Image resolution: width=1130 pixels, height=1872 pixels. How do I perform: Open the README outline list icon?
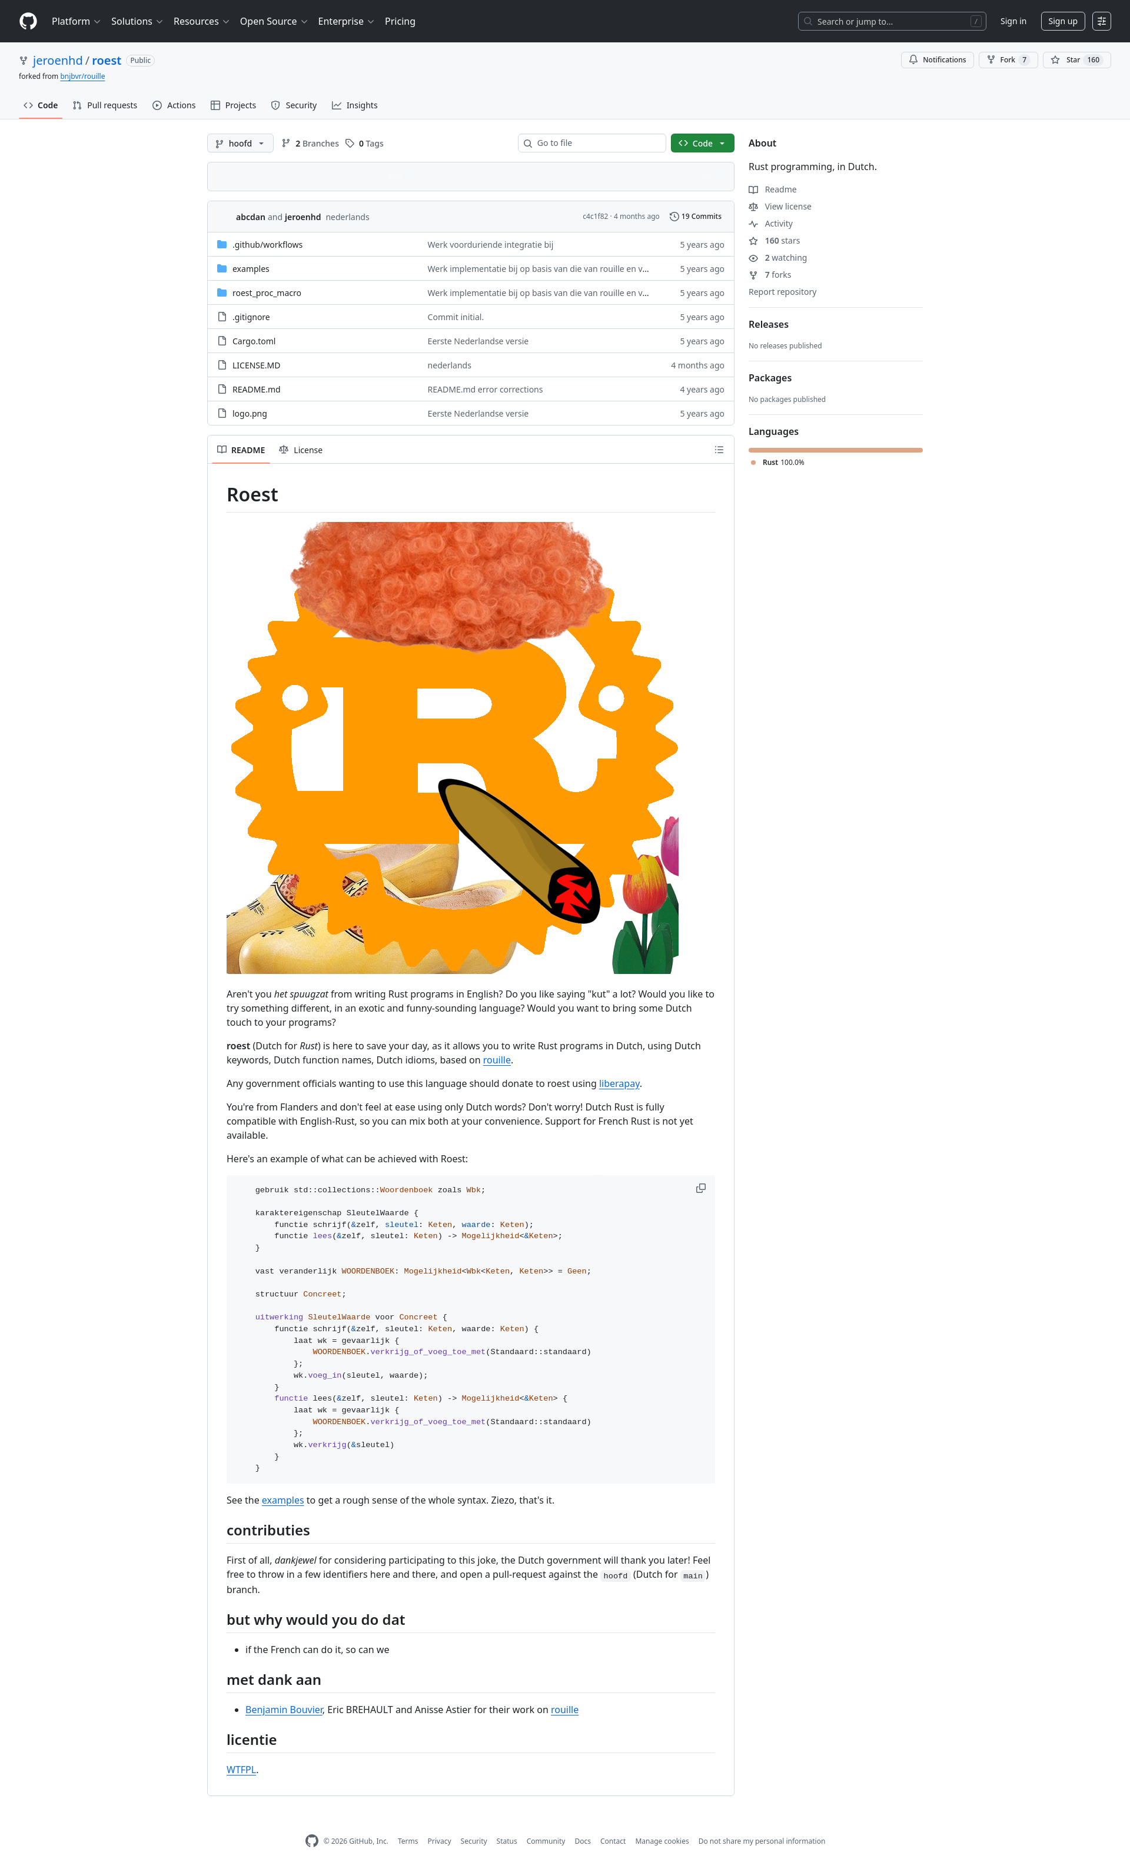[719, 450]
